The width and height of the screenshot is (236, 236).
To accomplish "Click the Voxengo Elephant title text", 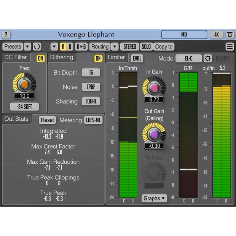I will click(86, 35).
